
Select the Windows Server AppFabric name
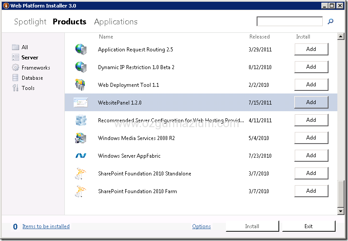tap(129, 156)
